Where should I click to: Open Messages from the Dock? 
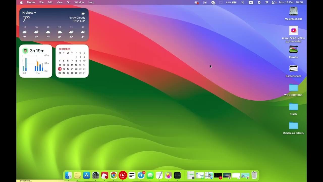[150, 175]
